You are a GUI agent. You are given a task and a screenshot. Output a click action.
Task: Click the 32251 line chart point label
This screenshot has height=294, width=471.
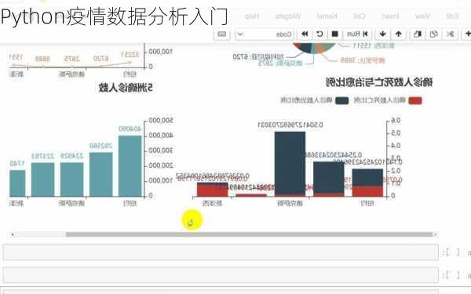pos(130,54)
